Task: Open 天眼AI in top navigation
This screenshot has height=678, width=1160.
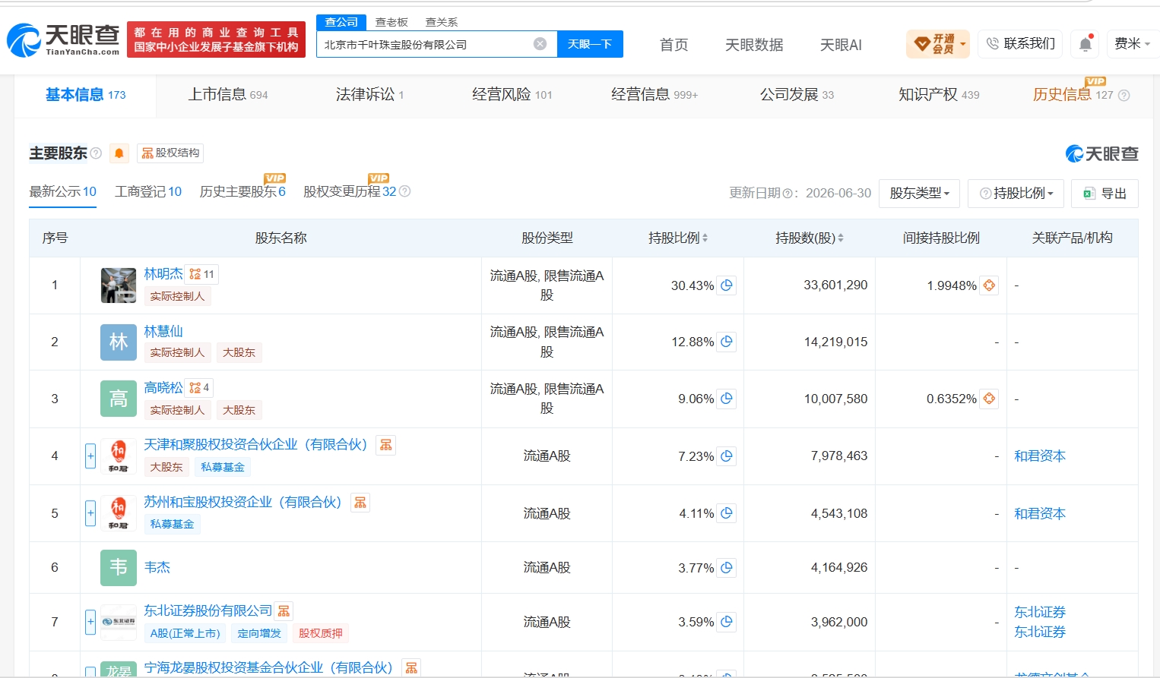Action: point(841,45)
